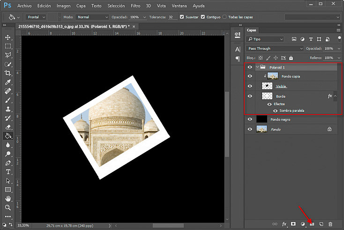This screenshot has width=344, height=230.
Task: Select the Dodge tool
Action: pyautogui.click(x=8, y=154)
